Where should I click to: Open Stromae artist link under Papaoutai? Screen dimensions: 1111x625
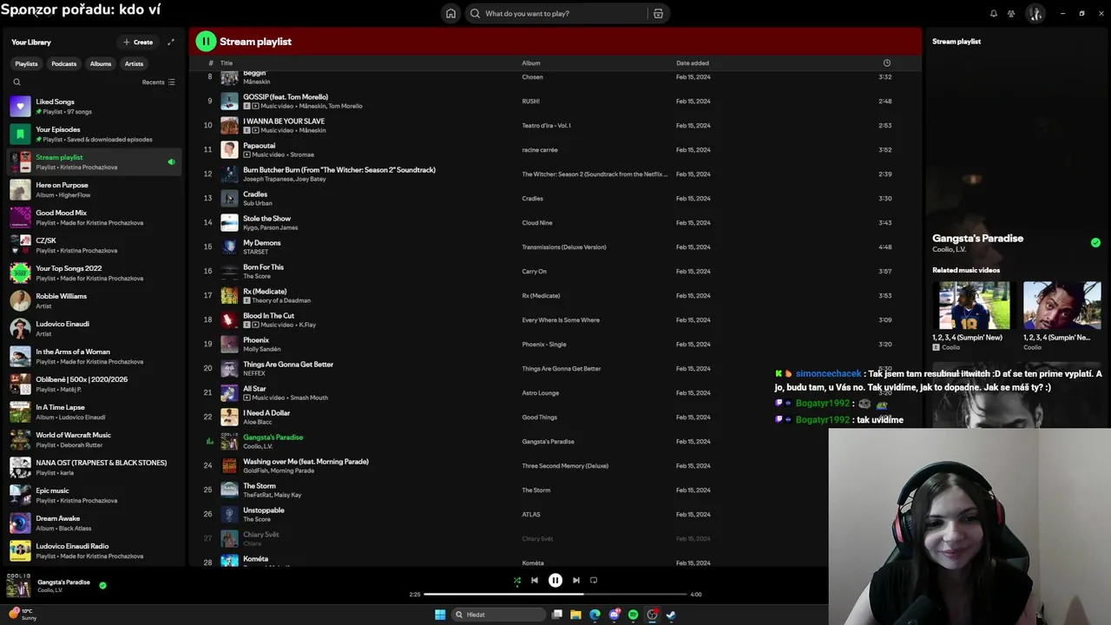302,155
